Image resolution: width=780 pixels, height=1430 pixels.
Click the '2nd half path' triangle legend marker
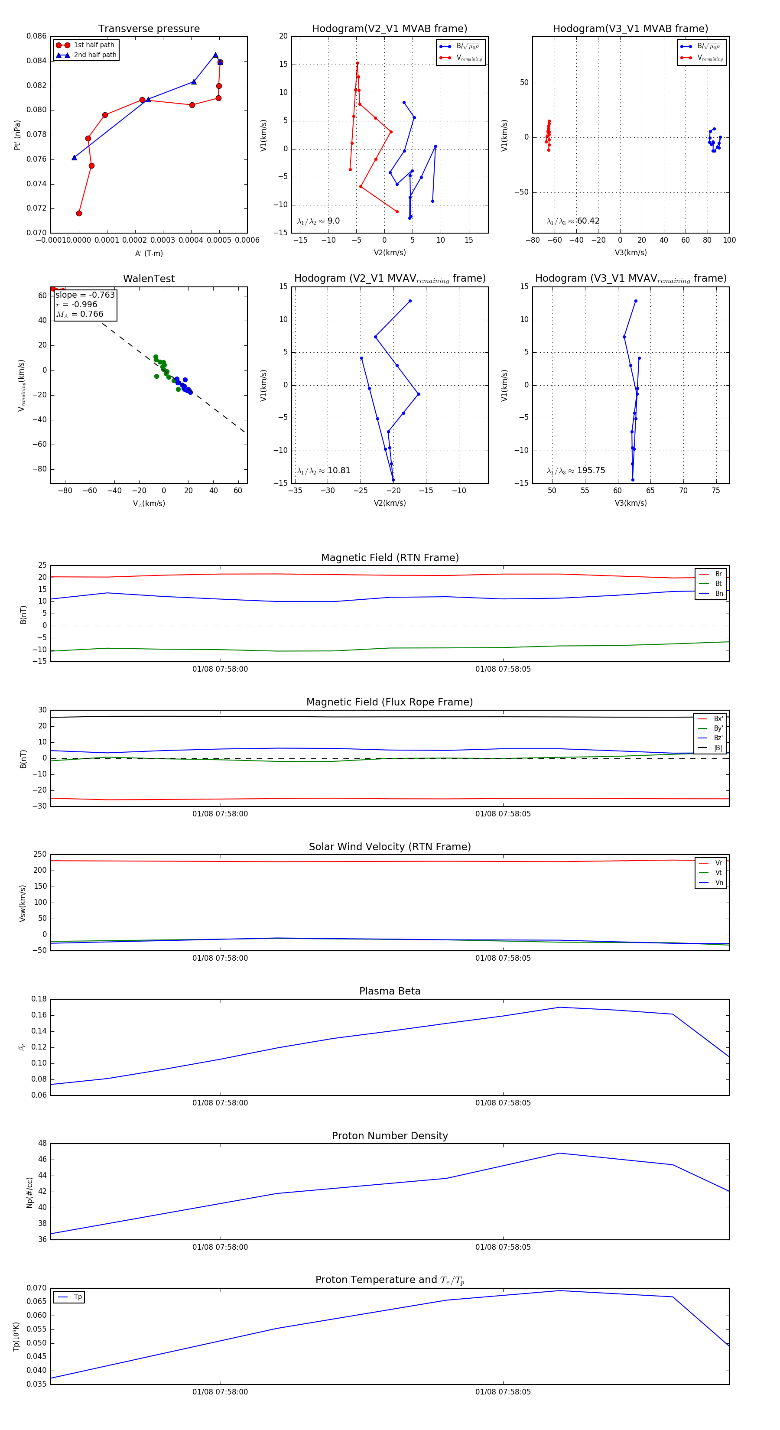(63, 55)
